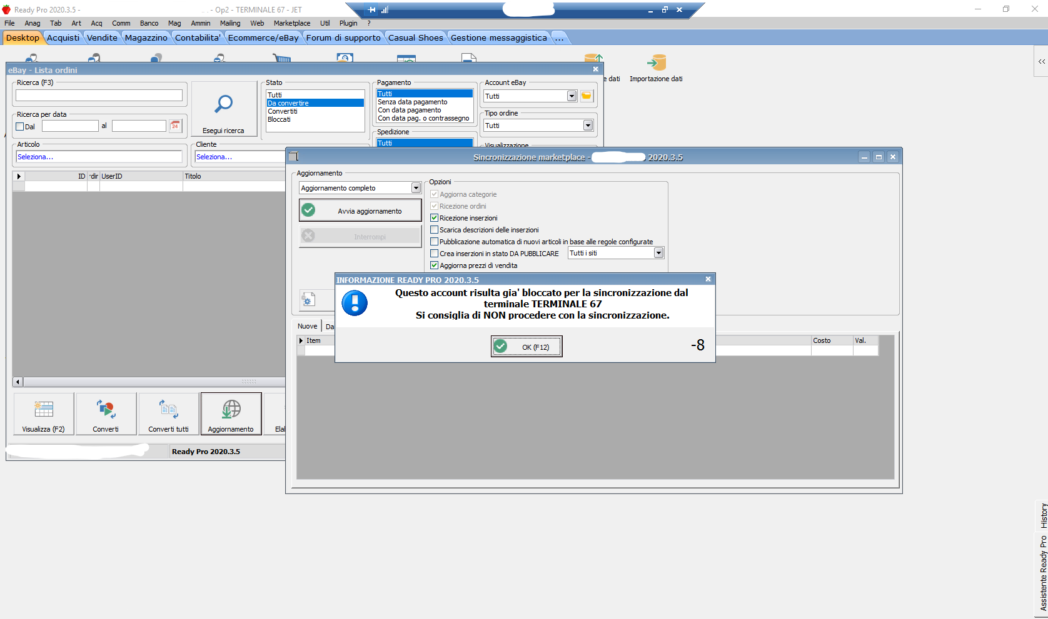This screenshot has width=1048, height=619.
Task: Click the settings gear document icon in the sync window
Action: click(x=308, y=300)
